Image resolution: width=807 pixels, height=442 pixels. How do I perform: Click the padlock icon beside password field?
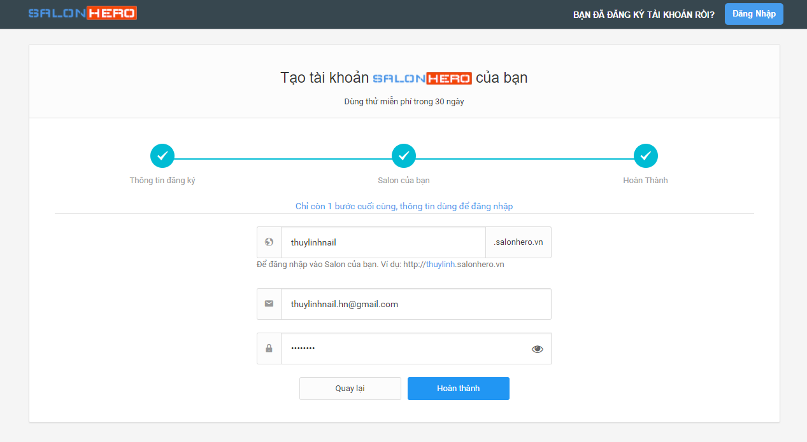pyautogui.click(x=269, y=349)
